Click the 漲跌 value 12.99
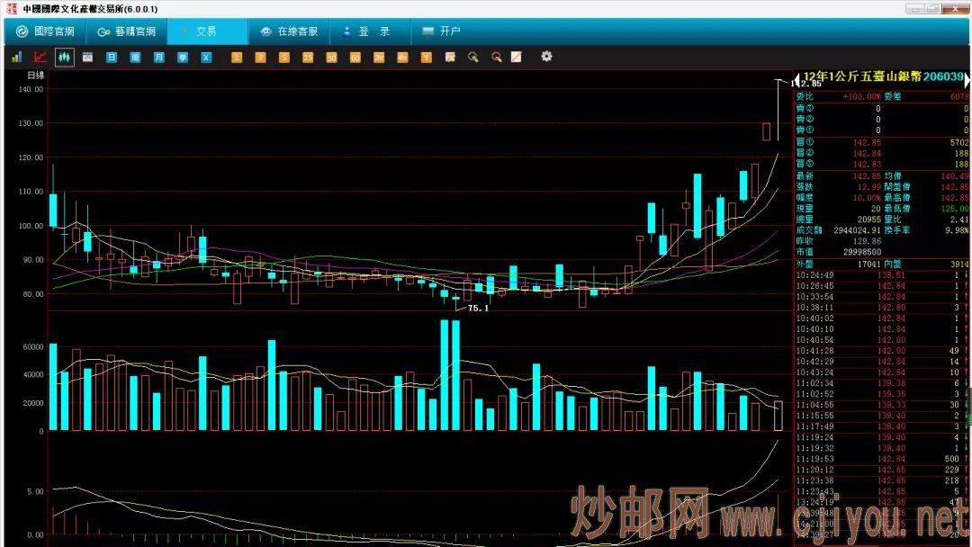This screenshot has height=547, width=972. coord(869,187)
